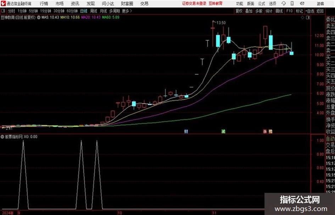The height and width of the screenshot is (215, 335).
Task: Open the 交易 menu
Action: [x=144, y=4]
